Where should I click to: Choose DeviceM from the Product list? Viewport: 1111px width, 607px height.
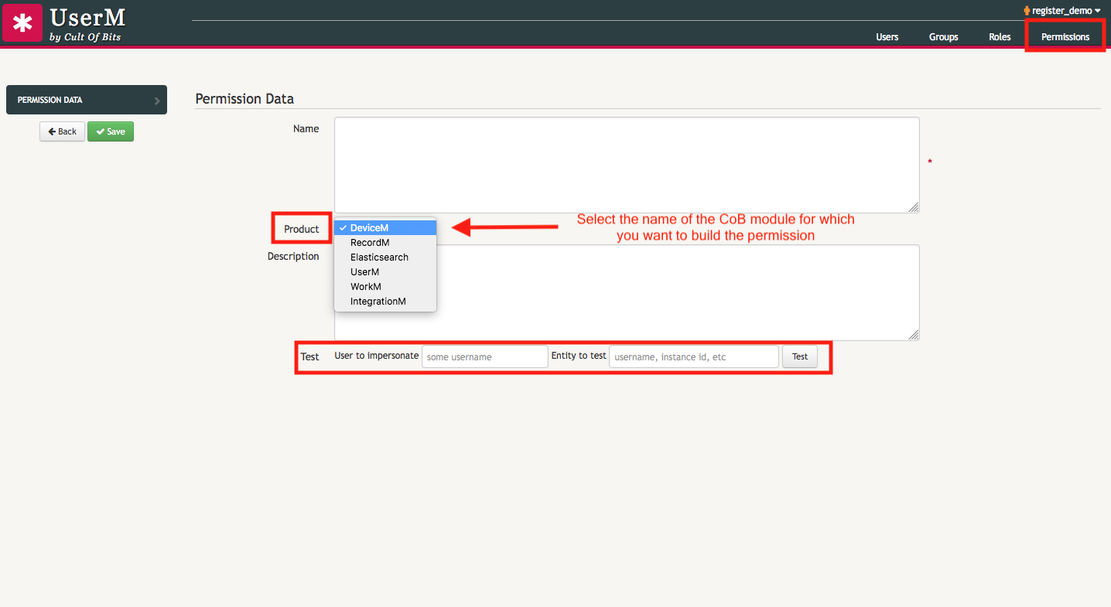tap(385, 228)
